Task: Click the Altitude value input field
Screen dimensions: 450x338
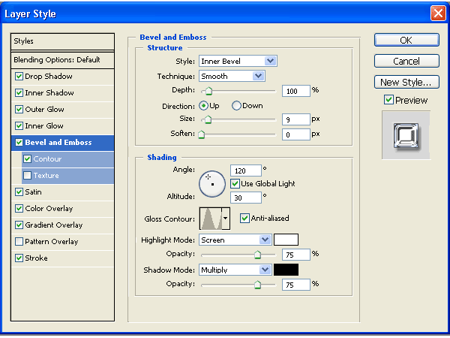Action: (246, 198)
